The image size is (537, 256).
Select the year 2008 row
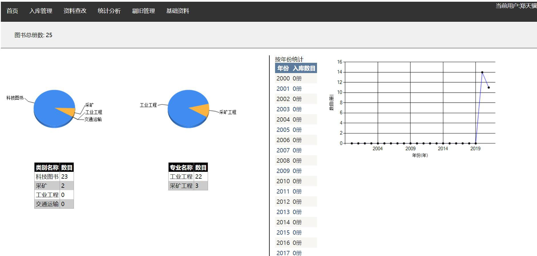click(x=296, y=161)
